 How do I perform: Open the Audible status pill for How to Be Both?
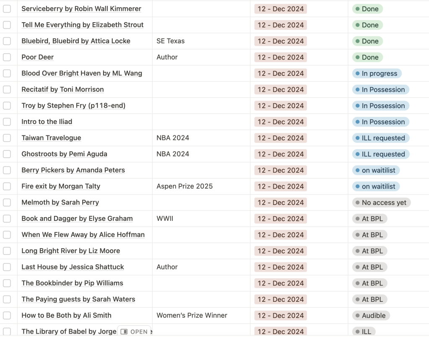tap(371, 316)
